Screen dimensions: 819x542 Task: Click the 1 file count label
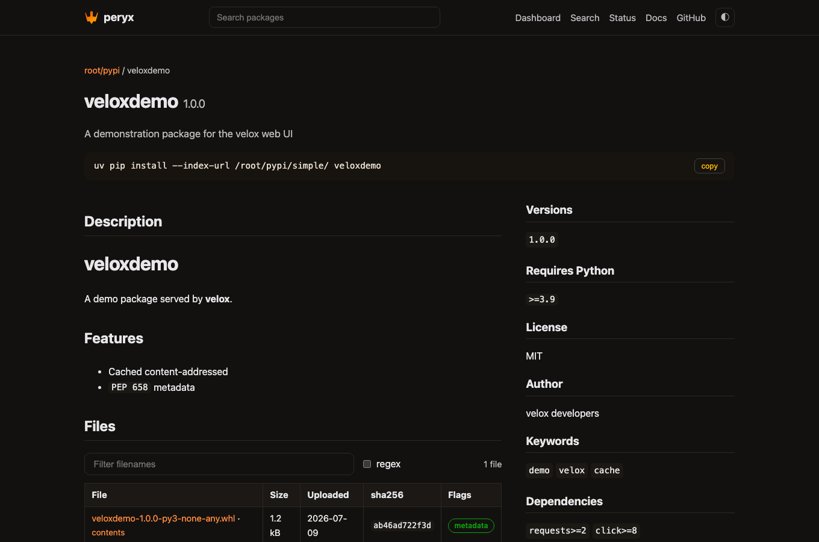pos(493,464)
